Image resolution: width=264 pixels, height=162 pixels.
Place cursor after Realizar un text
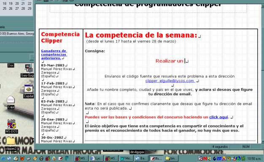coord(184,61)
